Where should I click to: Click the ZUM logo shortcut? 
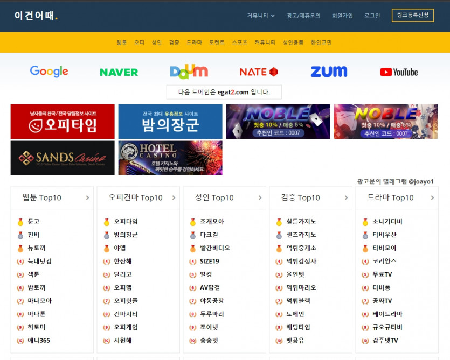[x=329, y=72]
